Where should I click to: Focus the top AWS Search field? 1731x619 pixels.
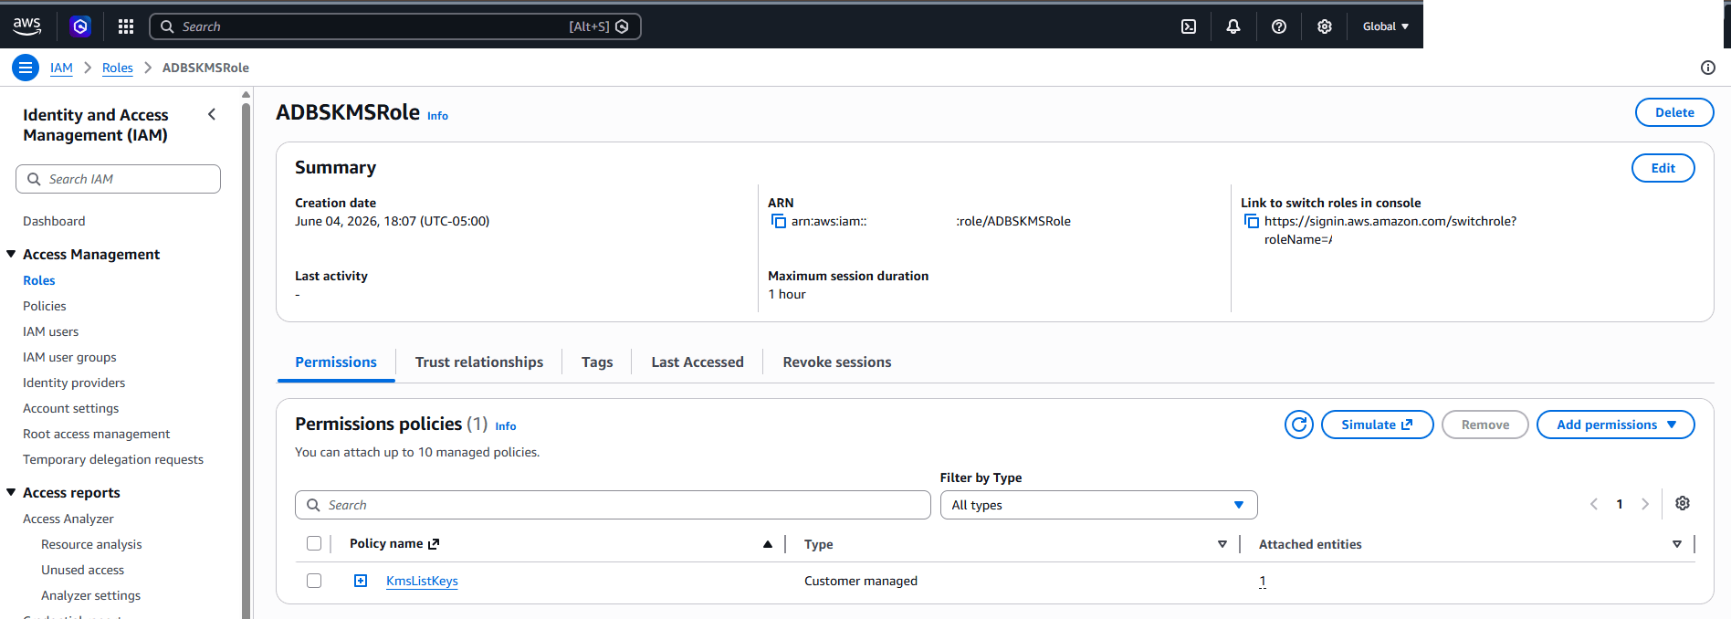394,26
